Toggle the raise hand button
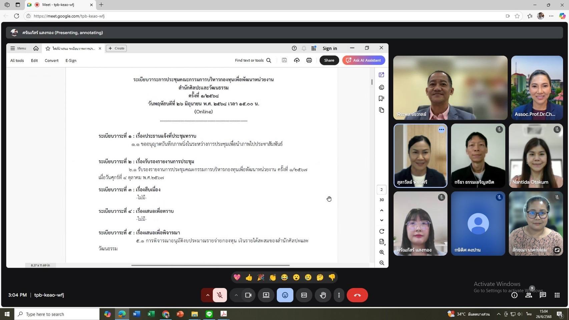 pos(323,295)
